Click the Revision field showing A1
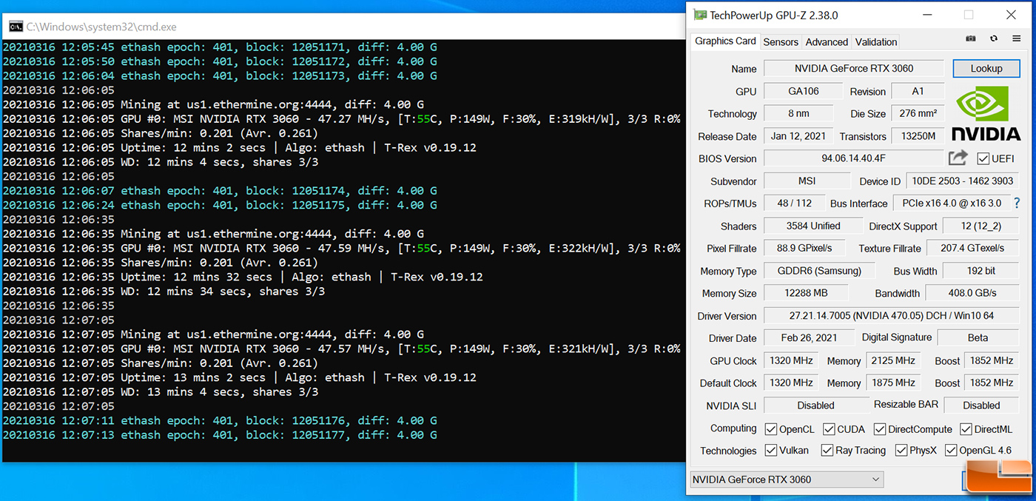Image resolution: width=1036 pixels, height=501 pixels. click(918, 91)
